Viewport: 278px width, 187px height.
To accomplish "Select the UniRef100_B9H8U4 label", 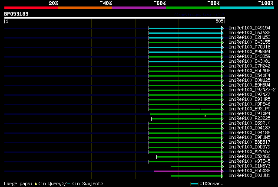I will (249, 85).
